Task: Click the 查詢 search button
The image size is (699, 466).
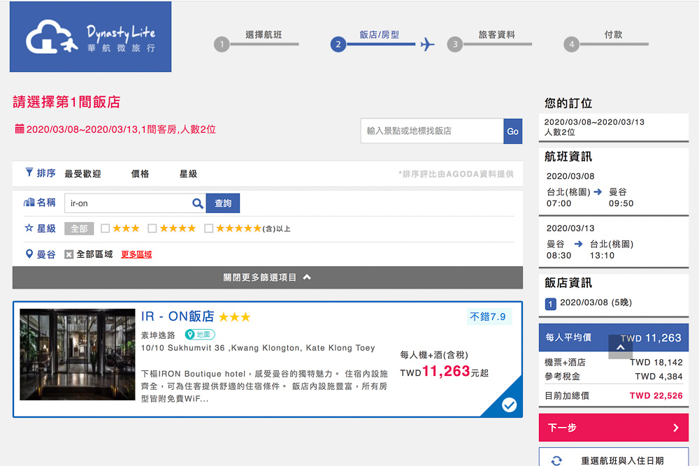Action: (x=223, y=203)
